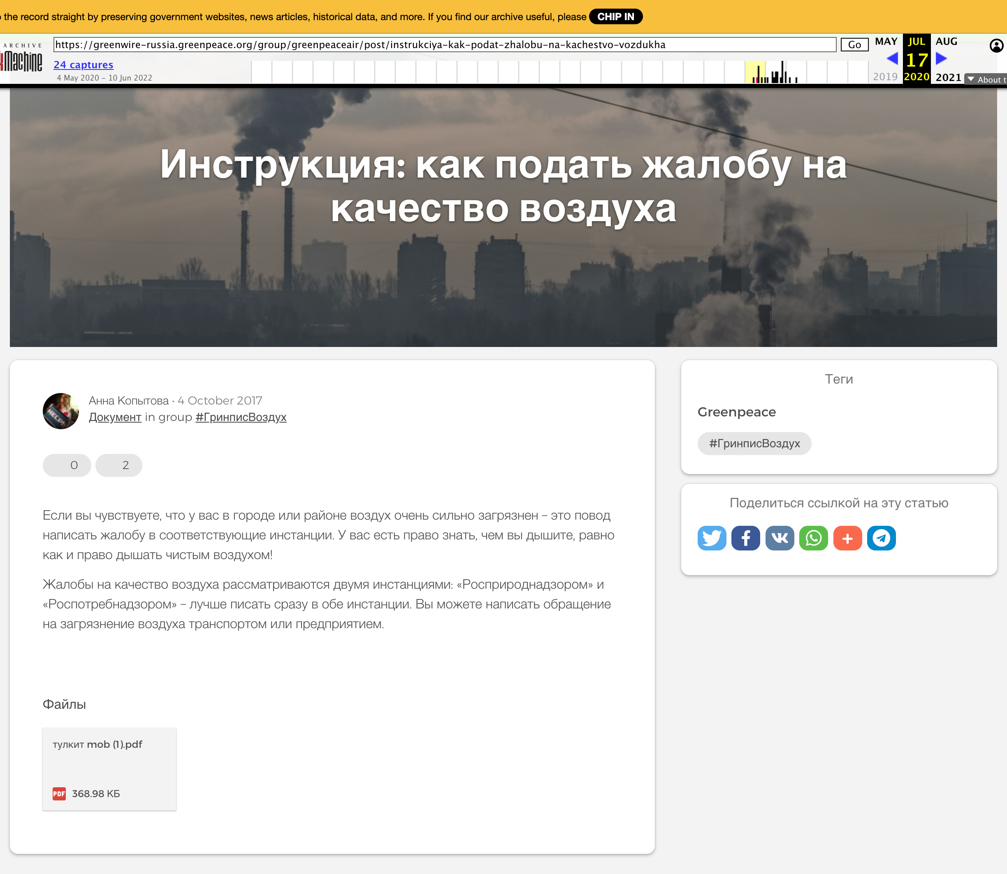The height and width of the screenshot is (874, 1007).
Task: Click the CHIP IN donate button
Action: pyautogui.click(x=615, y=16)
